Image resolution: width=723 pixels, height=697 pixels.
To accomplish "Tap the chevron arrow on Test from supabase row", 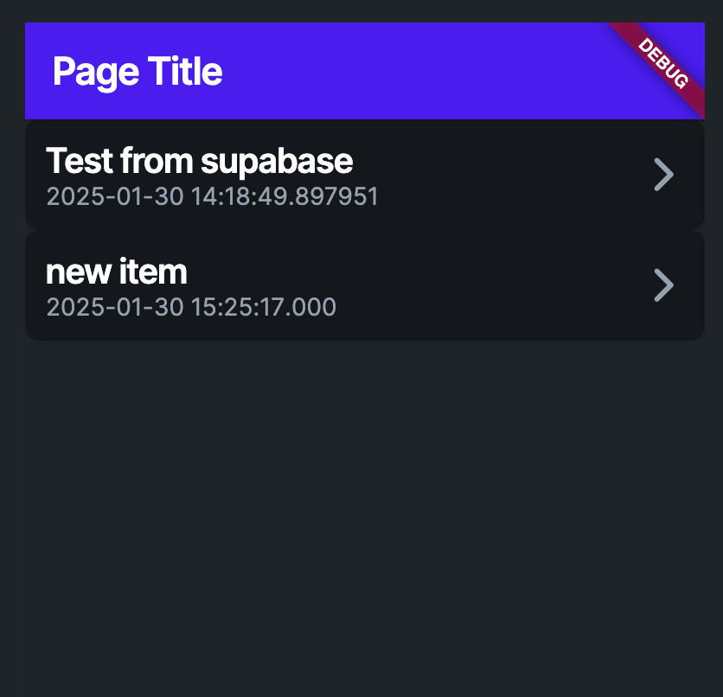I will [664, 175].
